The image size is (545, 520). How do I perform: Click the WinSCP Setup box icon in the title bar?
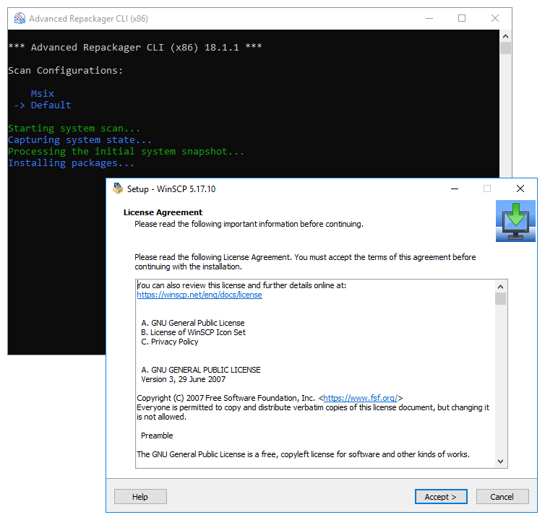pos(118,188)
